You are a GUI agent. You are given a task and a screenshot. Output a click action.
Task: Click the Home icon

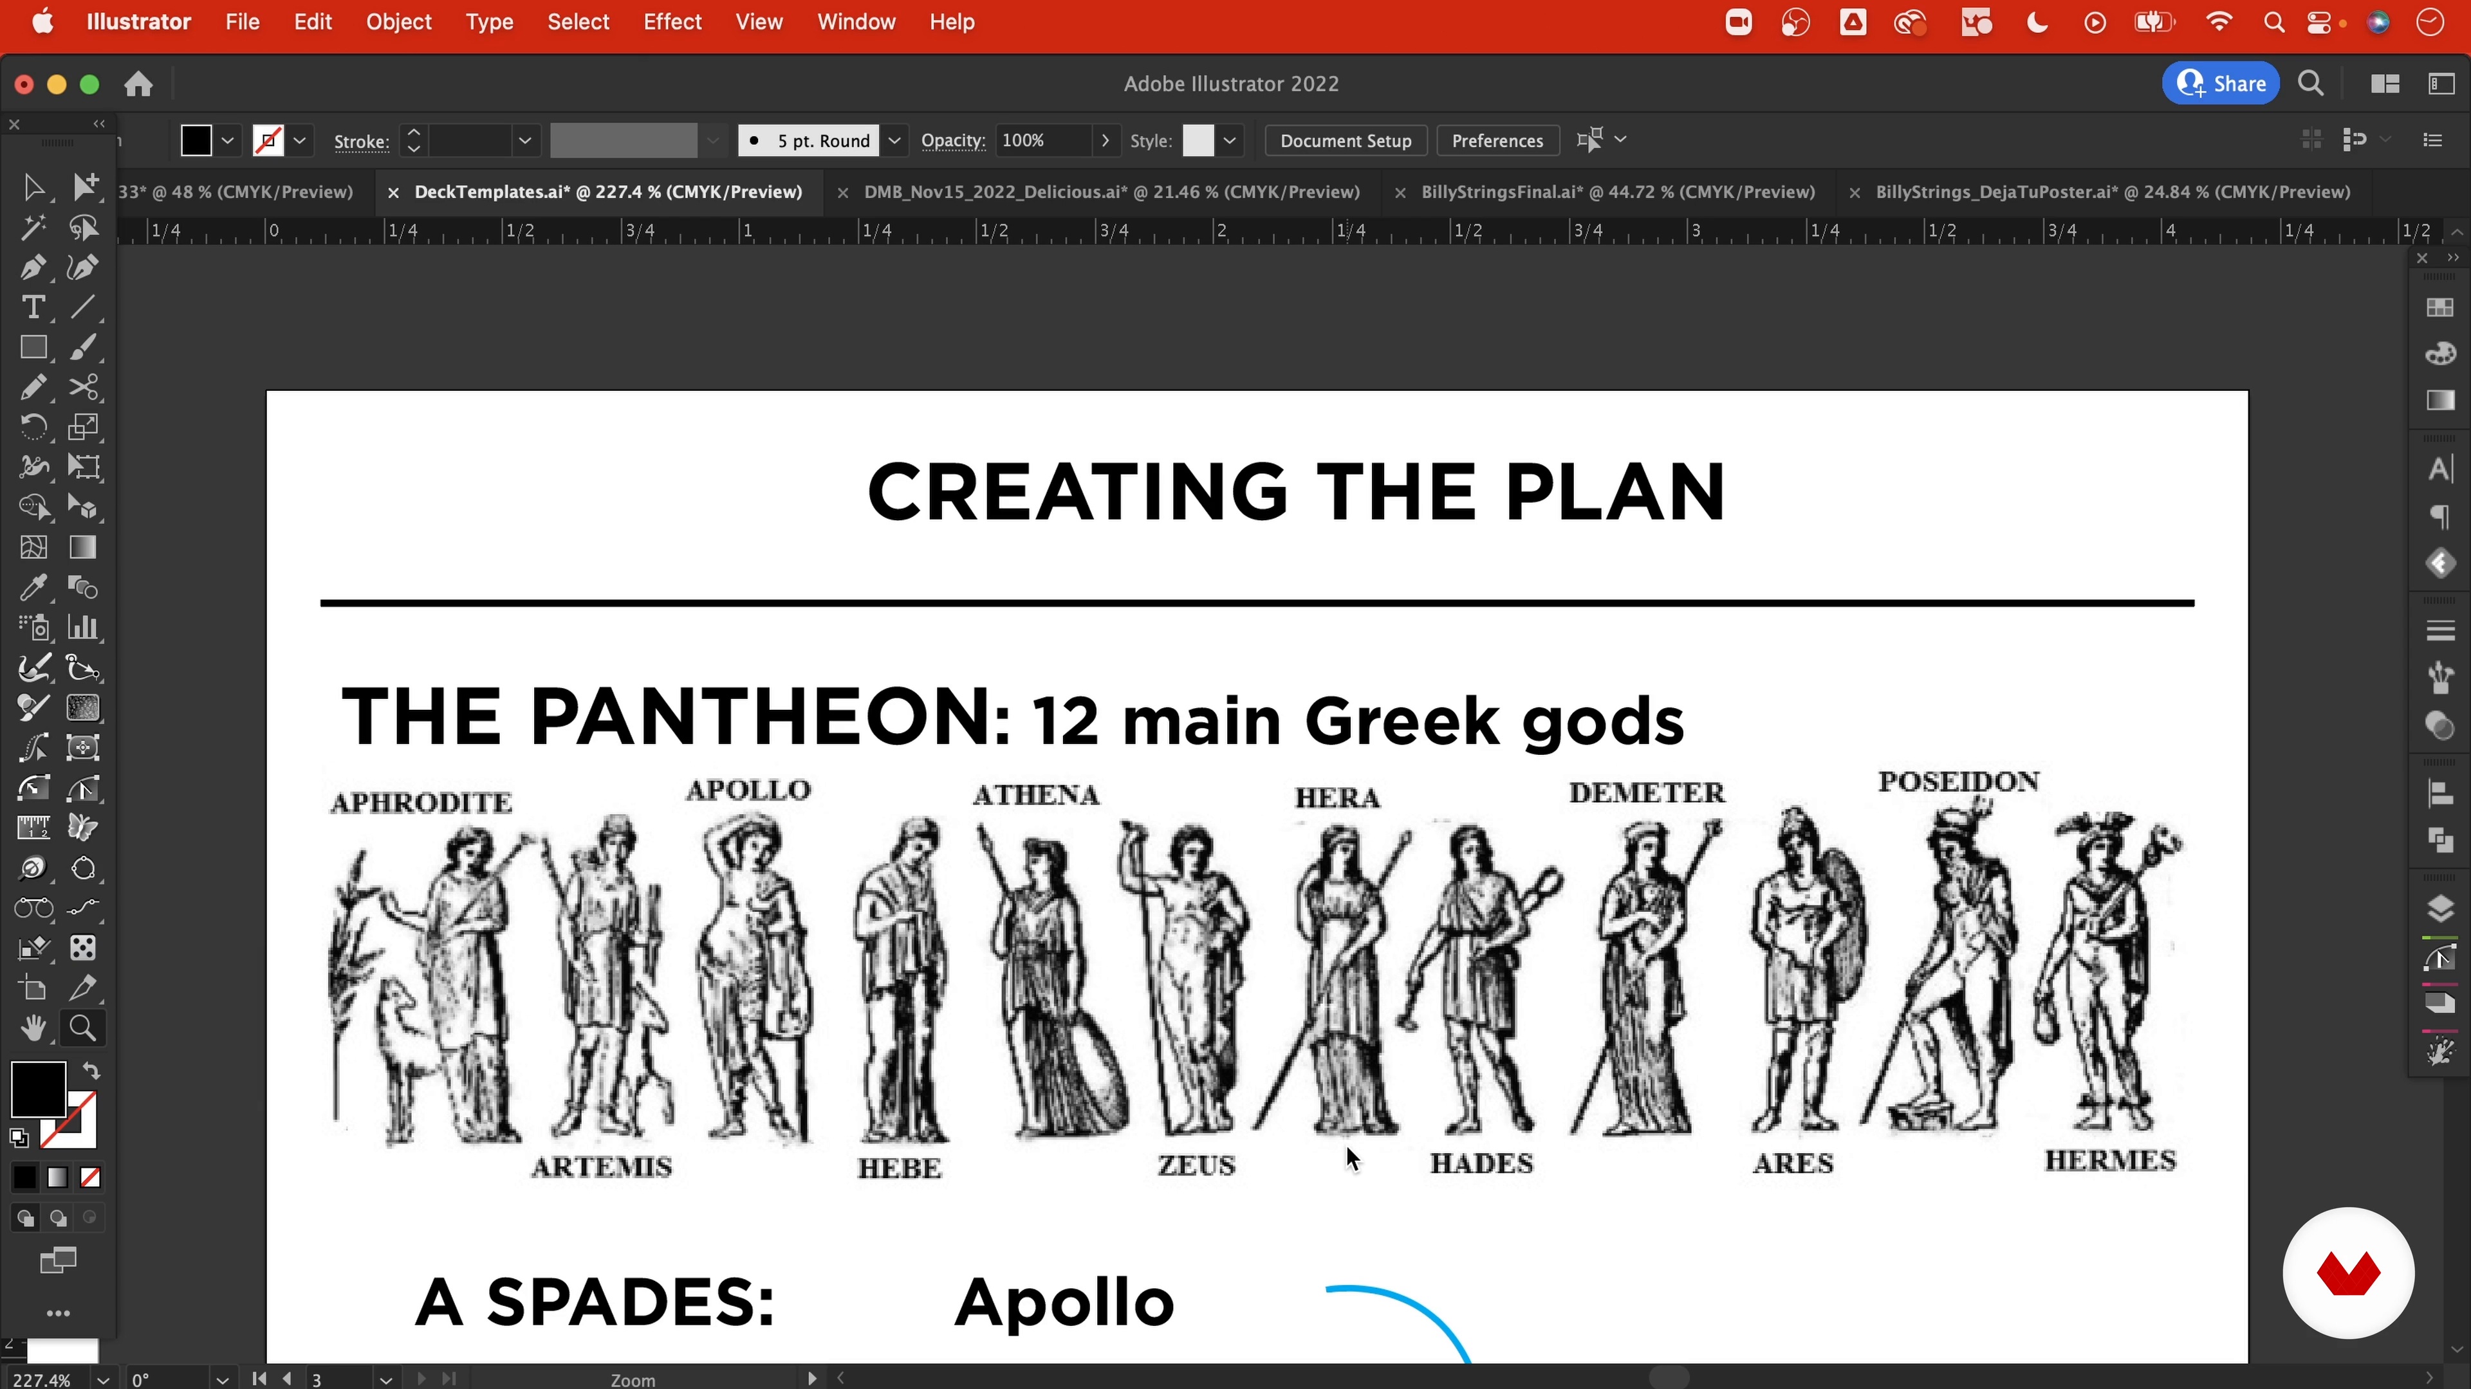point(139,84)
